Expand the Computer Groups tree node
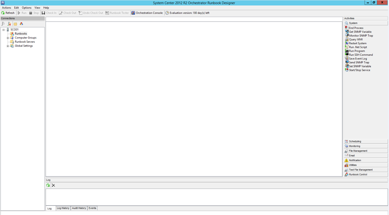The width and height of the screenshot is (389, 215). coord(8,38)
